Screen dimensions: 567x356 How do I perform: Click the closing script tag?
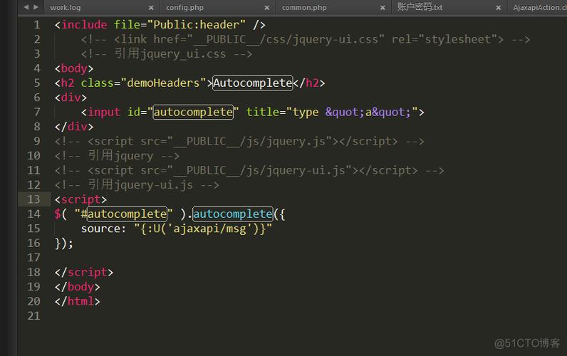(x=84, y=272)
